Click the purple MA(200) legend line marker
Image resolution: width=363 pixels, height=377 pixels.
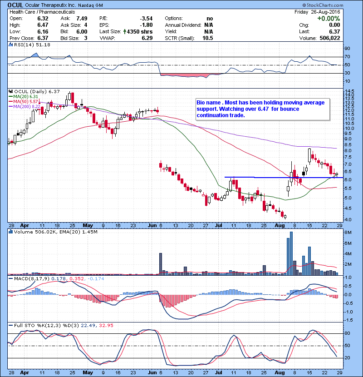point(10,106)
